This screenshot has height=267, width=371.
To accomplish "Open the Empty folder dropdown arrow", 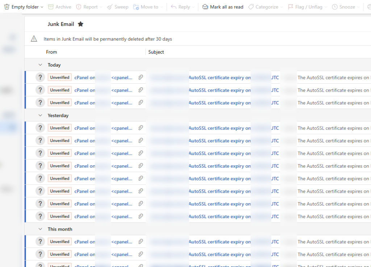I will point(42,7).
